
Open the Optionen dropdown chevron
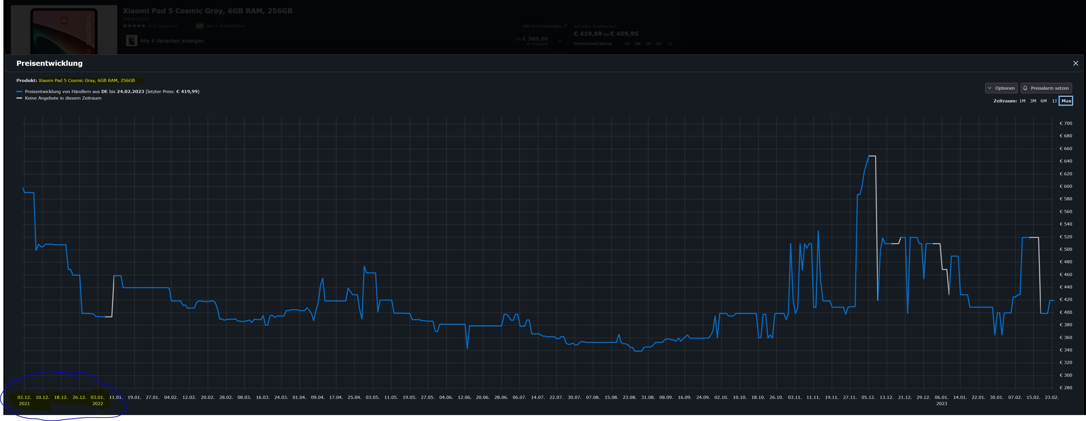(x=990, y=88)
